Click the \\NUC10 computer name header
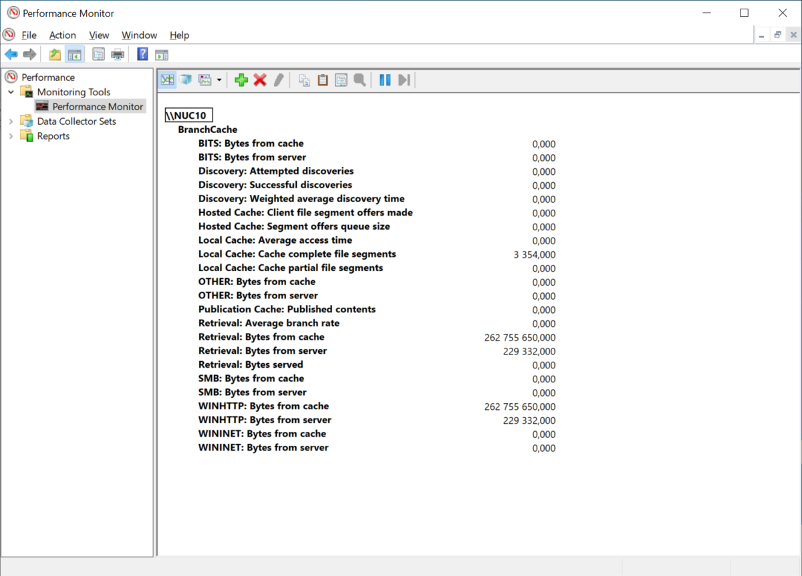 pyautogui.click(x=189, y=115)
